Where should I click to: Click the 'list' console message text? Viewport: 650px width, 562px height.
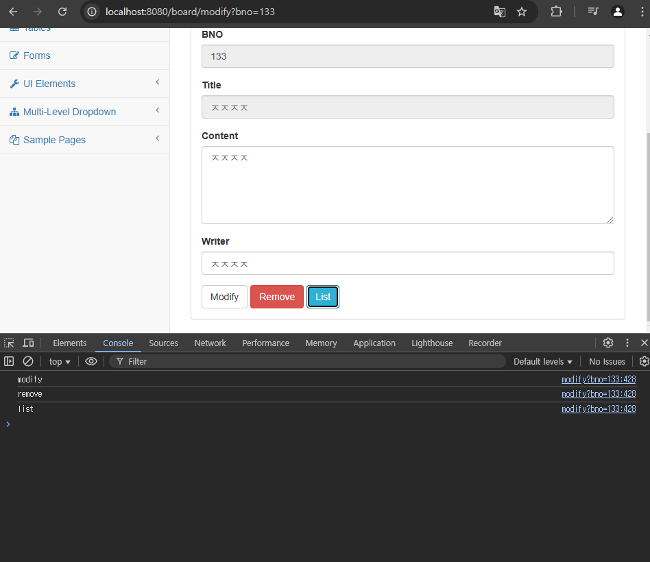point(25,408)
